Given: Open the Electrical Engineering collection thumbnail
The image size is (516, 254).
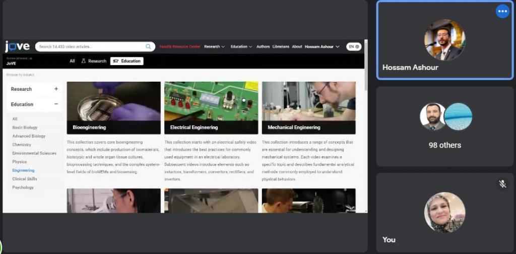Looking at the screenshot, I should (211, 107).
